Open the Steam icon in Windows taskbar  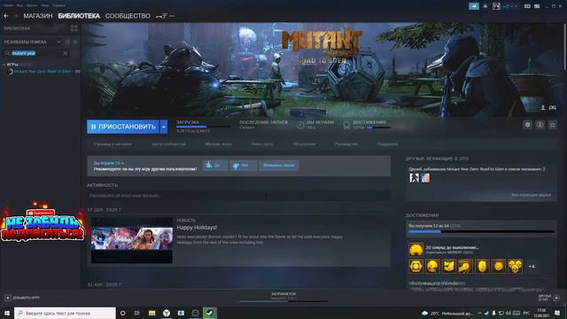(210, 313)
